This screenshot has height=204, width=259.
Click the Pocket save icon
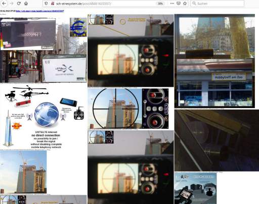(179, 4)
